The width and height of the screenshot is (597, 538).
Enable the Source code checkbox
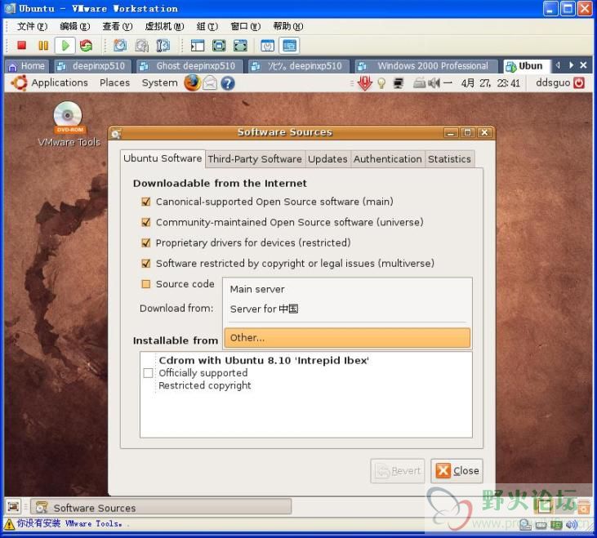146,284
